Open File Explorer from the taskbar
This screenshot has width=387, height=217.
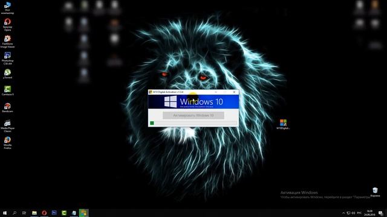34,213
